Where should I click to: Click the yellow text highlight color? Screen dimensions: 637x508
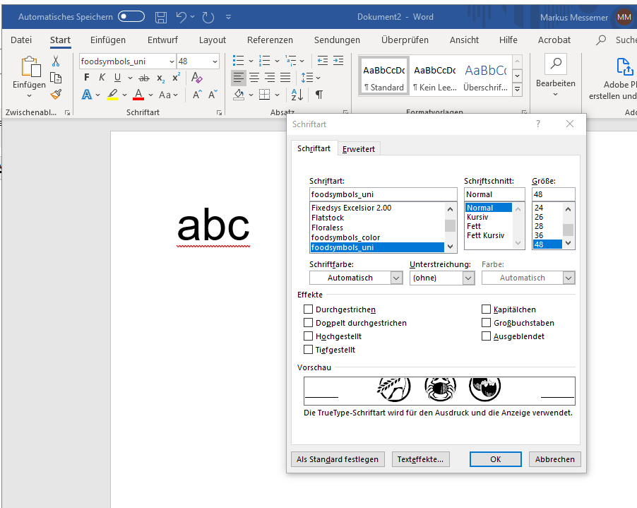[112, 95]
